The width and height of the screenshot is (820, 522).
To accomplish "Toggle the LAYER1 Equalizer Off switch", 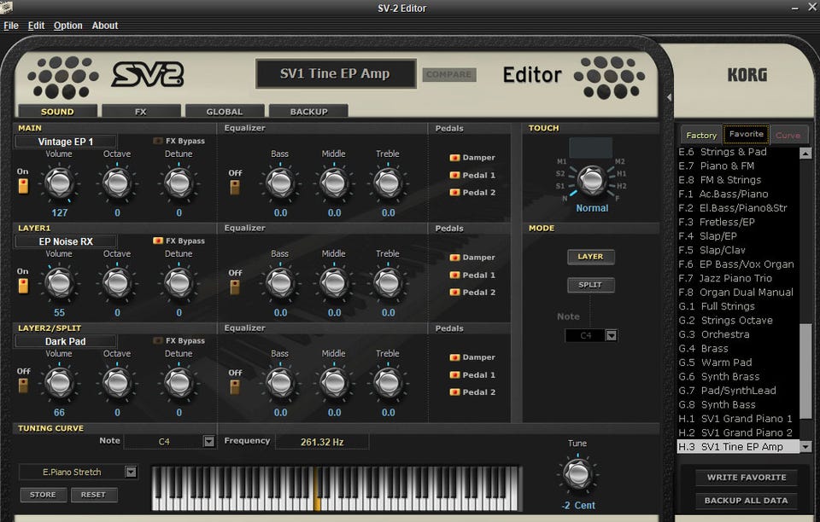I will (x=235, y=287).
